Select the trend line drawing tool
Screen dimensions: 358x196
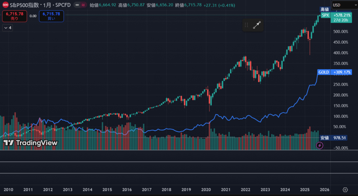click(257, 25)
